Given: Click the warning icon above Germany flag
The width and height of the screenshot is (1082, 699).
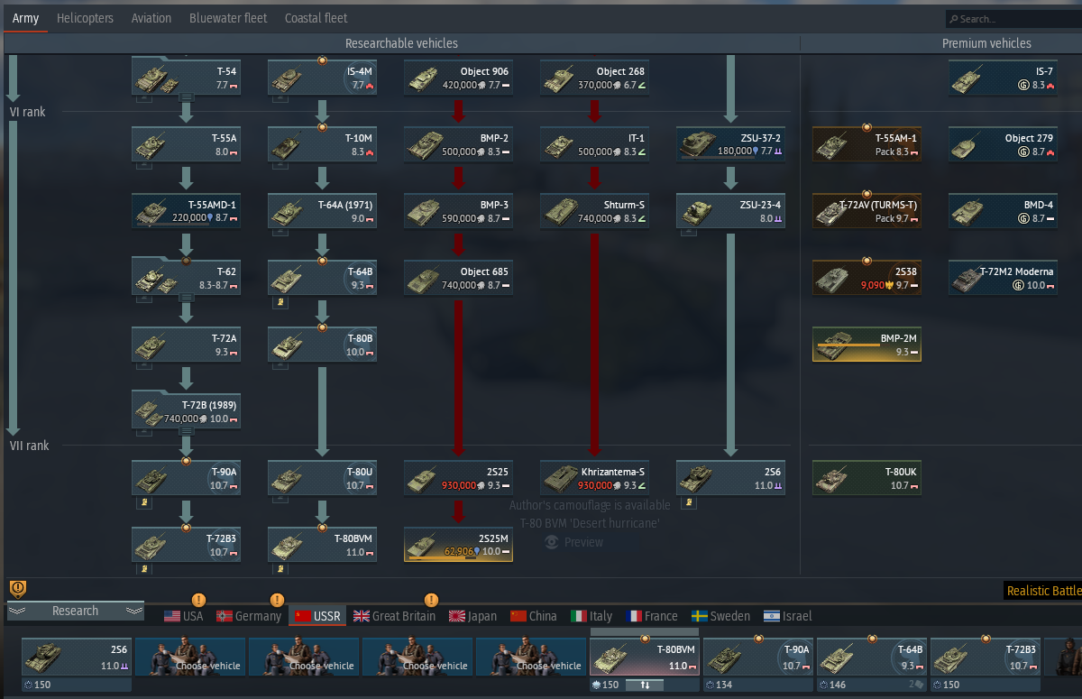Looking at the screenshot, I should click(277, 600).
